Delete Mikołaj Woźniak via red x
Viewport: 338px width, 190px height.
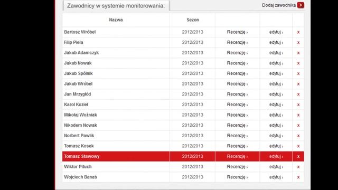click(298, 115)
